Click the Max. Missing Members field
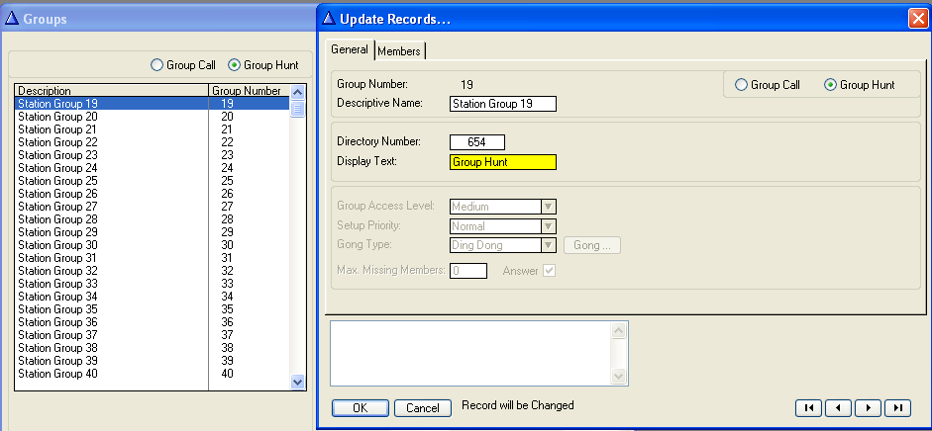The image size is (932, 431). click(468, 271)
